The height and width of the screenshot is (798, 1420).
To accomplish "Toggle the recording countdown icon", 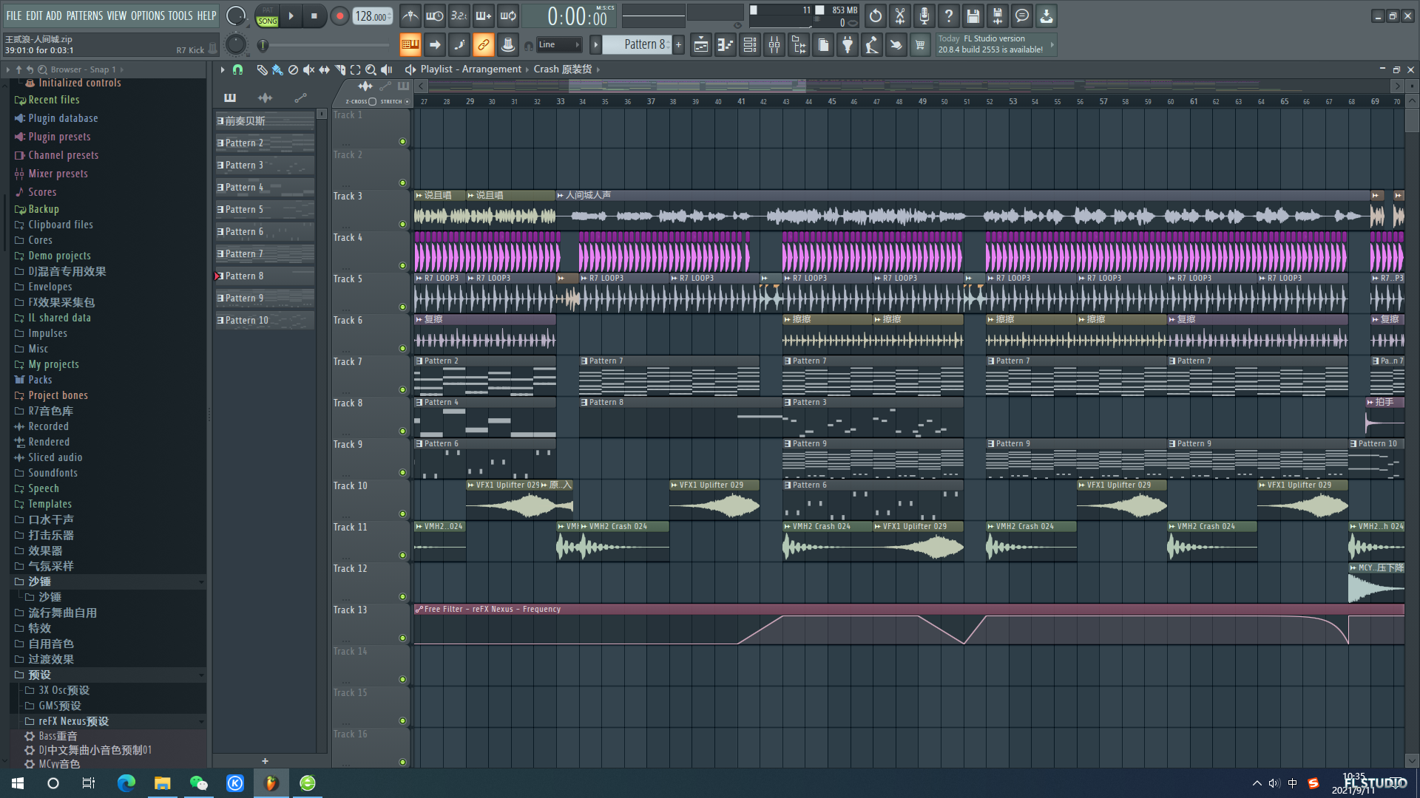I will [x=459, y=16].
